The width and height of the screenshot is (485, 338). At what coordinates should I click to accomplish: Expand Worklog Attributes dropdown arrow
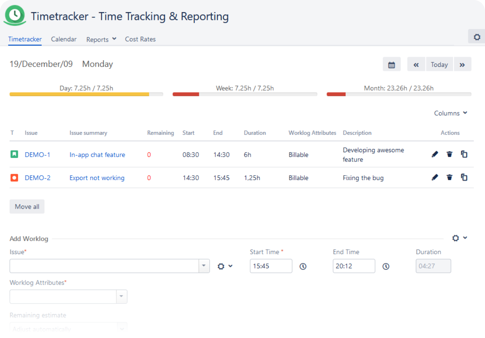121,297
